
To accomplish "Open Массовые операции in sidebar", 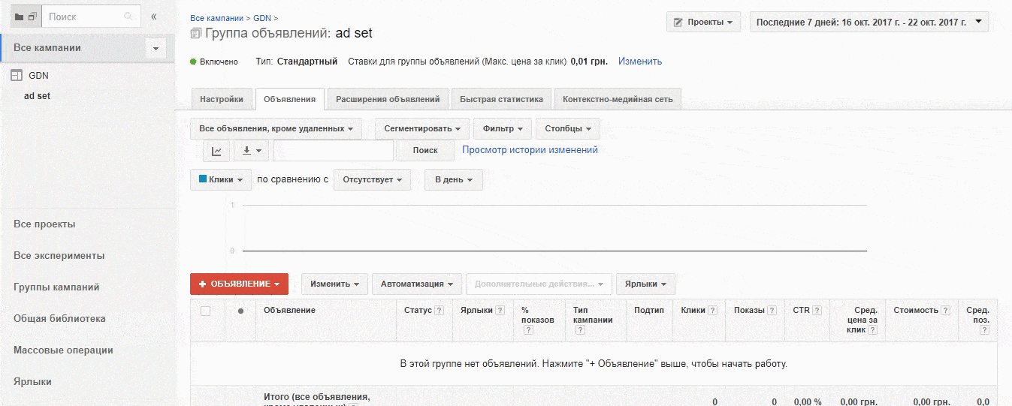I will tap(63, 350).
